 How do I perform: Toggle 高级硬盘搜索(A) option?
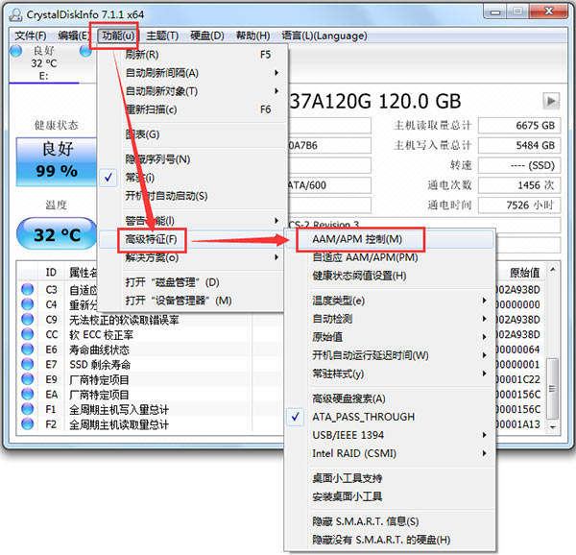390,398
